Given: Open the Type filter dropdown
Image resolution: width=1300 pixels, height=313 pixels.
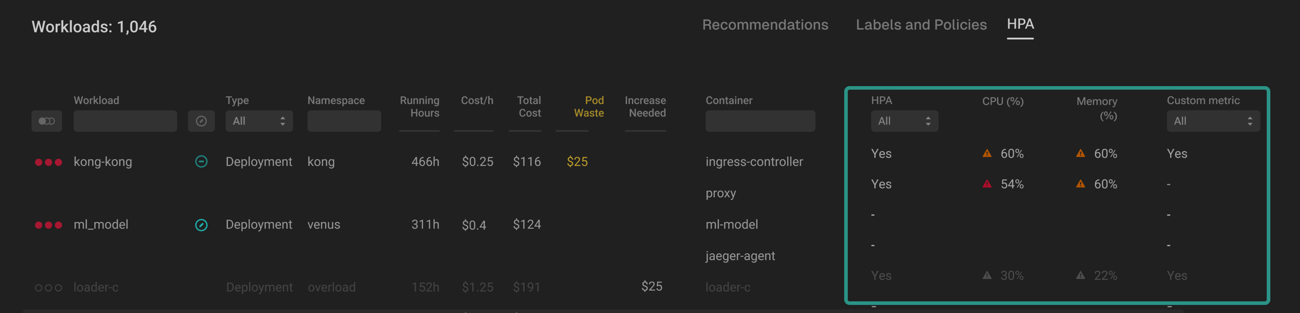Looking at the screenshot, I should click(x=259, y=121).
